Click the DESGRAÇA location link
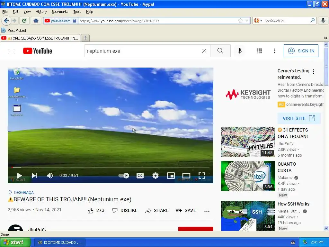Image resolution: width=329 pixels, height=247 pixels. 24,192
